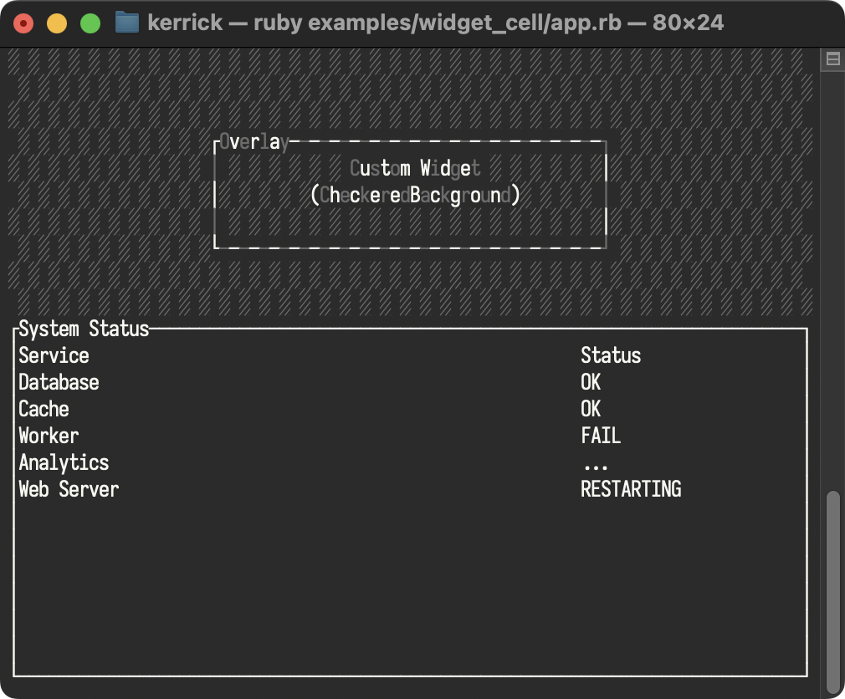Screen dimensions: 845x699
Task: Select the Cache service row
Action: (410, 409)
